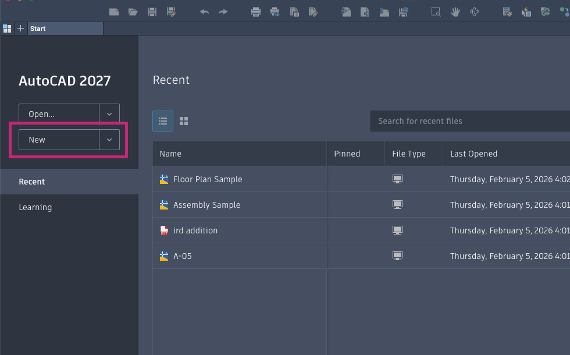Click the New drawing toolbar icon
570x355 pixels.
114,12
